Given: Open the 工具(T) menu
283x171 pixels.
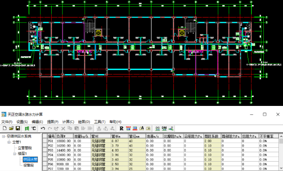Looking at the screenshot, I should 100,122.
